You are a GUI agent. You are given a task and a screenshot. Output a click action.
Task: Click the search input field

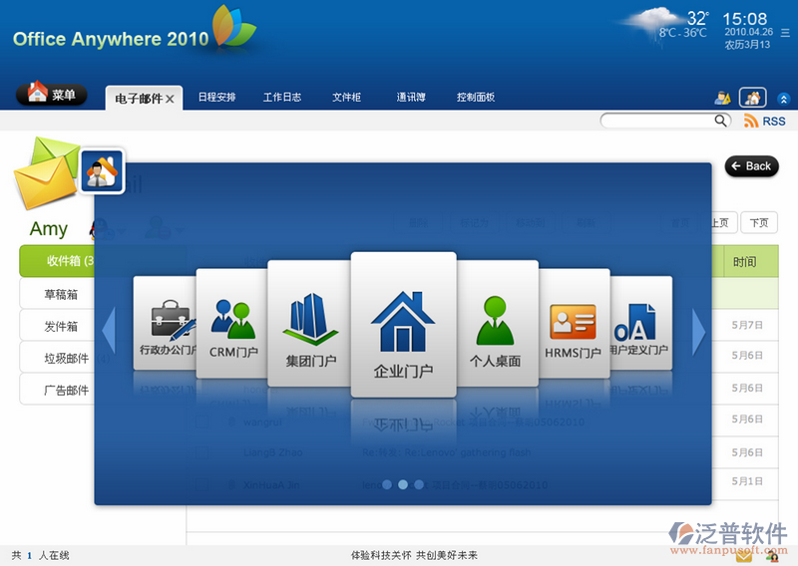657,121
